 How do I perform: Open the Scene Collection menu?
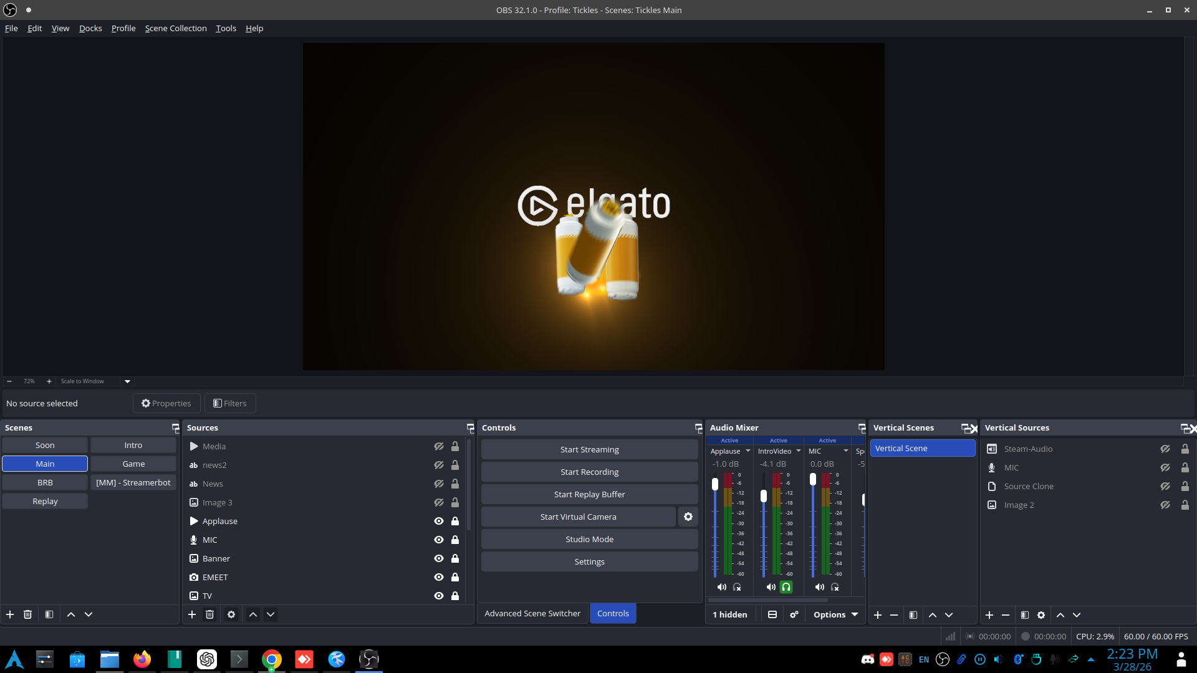coord(176,28)
